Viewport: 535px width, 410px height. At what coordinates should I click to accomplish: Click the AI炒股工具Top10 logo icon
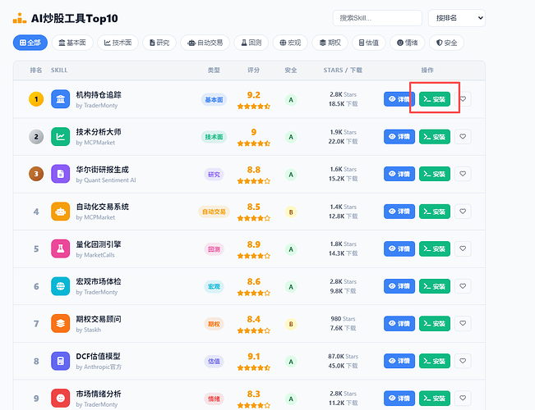20,18
